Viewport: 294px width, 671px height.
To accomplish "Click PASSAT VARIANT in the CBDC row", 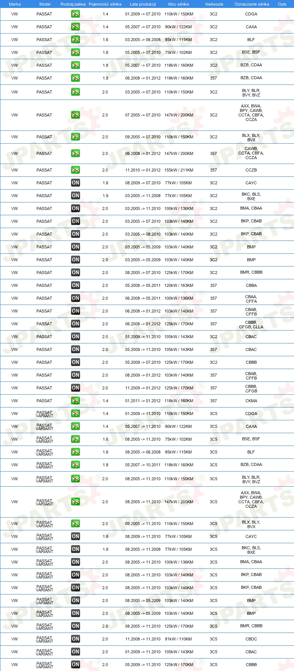I will tap(44, 639).
